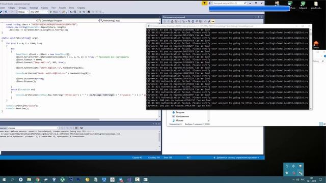Viewport: 326px width, 183px height.
Task: Toggle Output panel auto-hide pin
Action: coord(156,124)
